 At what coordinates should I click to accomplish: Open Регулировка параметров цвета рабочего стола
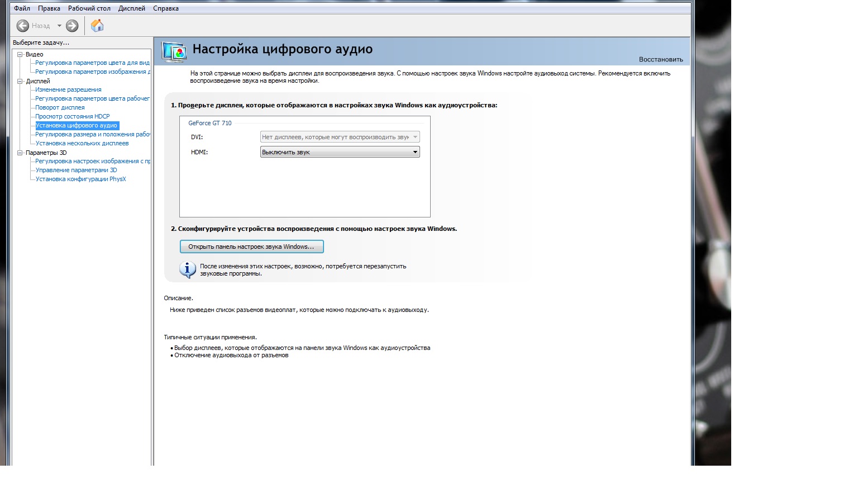(x=93, y=98)
